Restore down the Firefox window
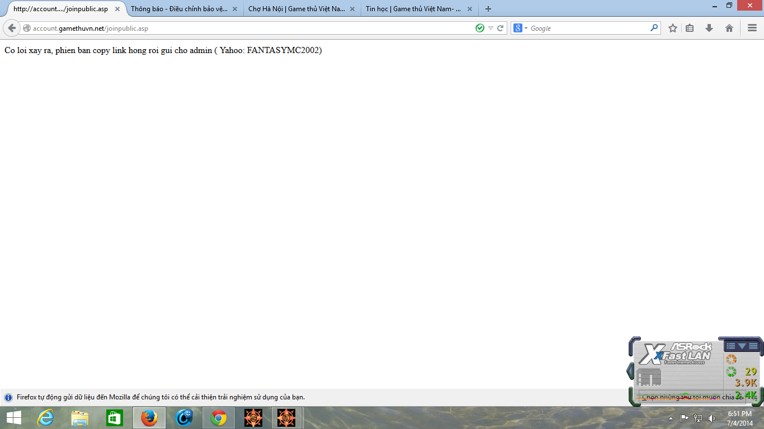The width and height of the screenshot is (764, 429). (x=729, y=6)
